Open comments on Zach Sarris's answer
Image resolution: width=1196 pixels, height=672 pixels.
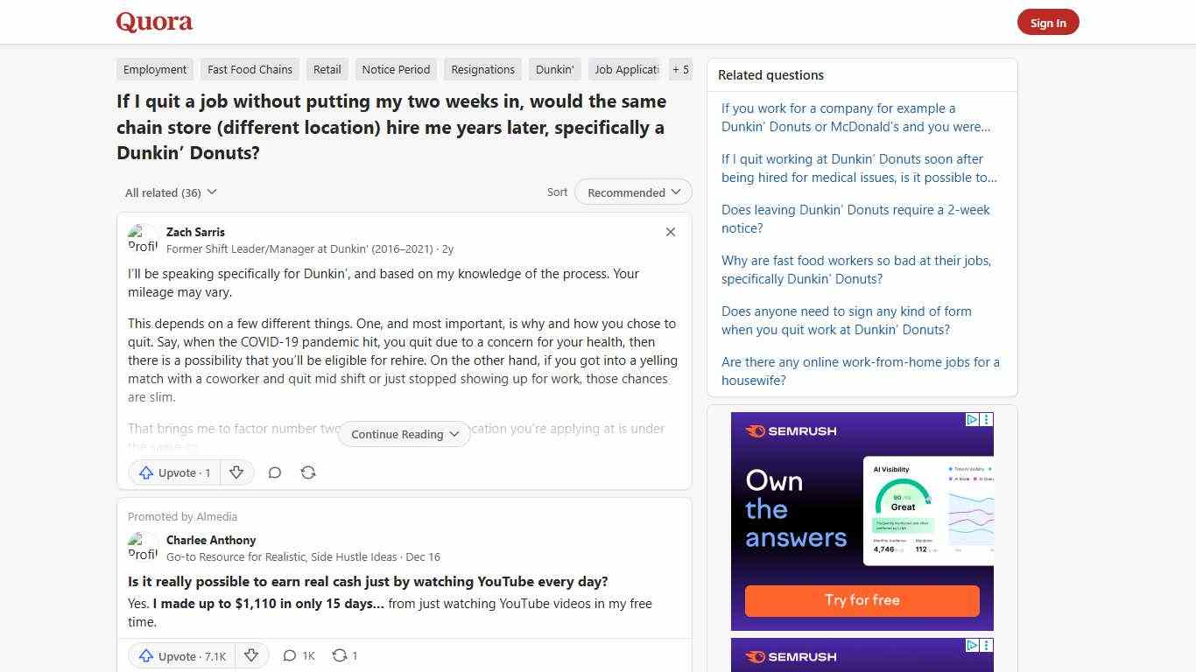[275, 472]
